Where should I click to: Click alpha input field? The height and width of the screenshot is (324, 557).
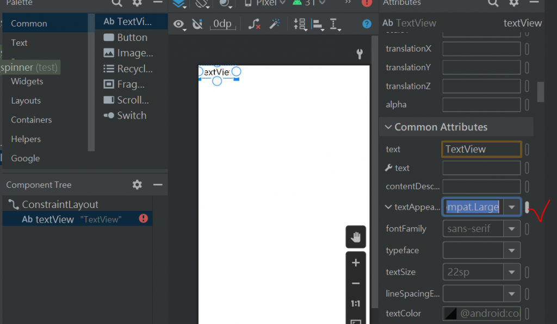(481, 105)
